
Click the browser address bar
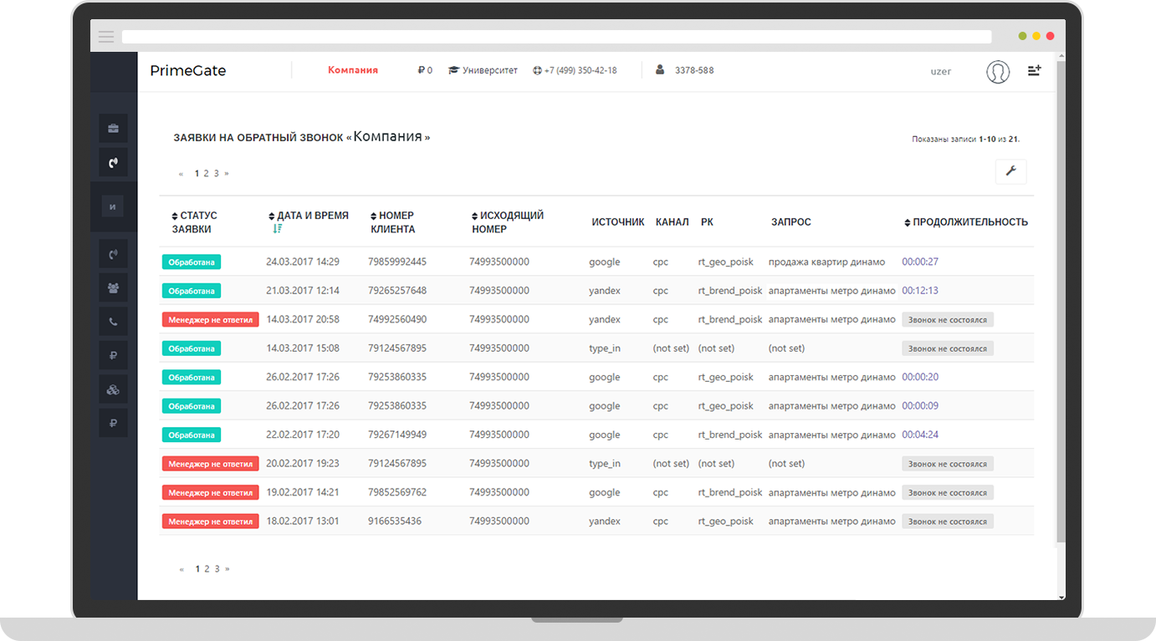556,37
